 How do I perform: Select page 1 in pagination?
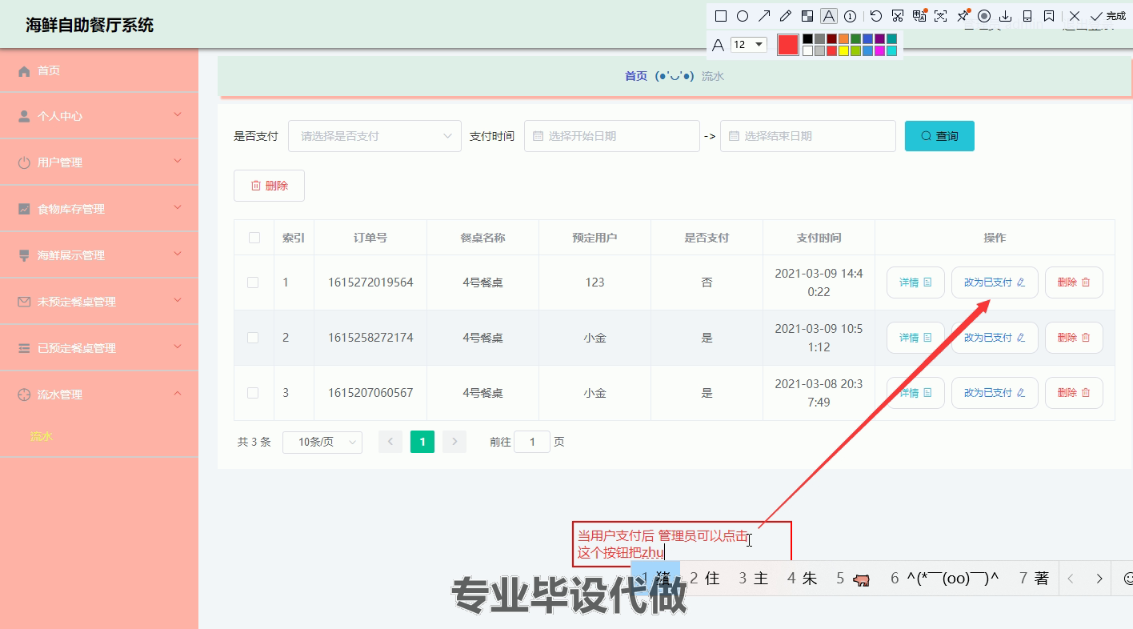pos(422,442)
